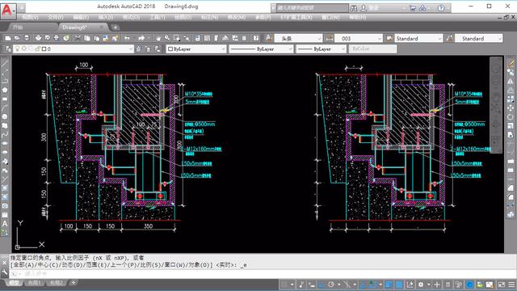Select the Erase tool in right toolbar
Screen dimensions: 517x291
(511, 63)
